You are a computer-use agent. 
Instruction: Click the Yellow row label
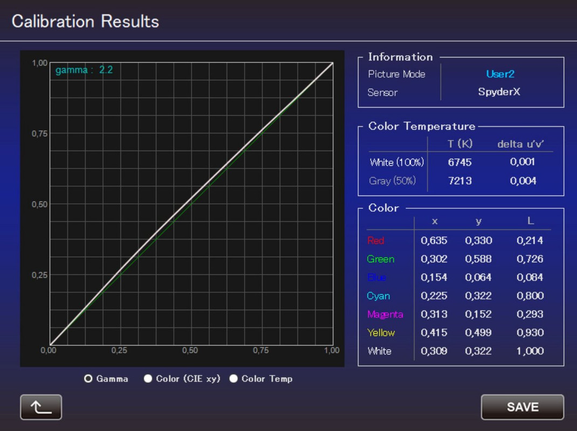(381, 332)
